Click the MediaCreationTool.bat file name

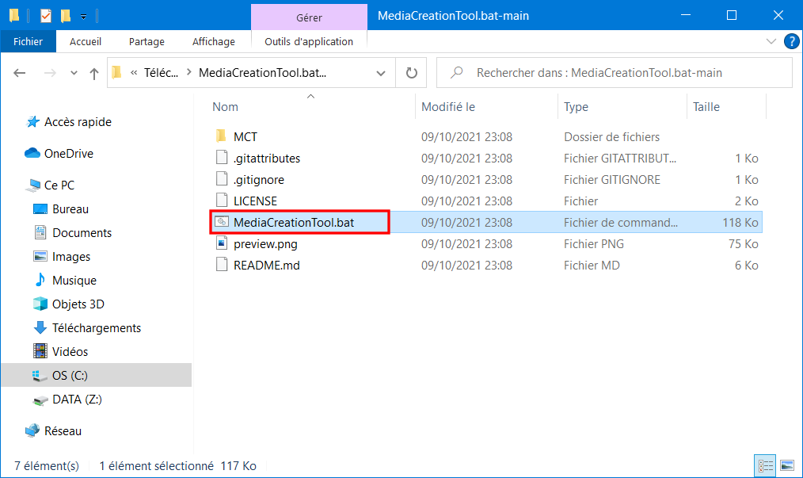click(x=294, y=223)
